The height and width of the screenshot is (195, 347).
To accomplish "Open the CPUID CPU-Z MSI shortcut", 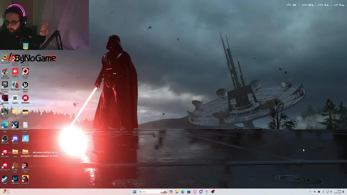I will (5, 73).
